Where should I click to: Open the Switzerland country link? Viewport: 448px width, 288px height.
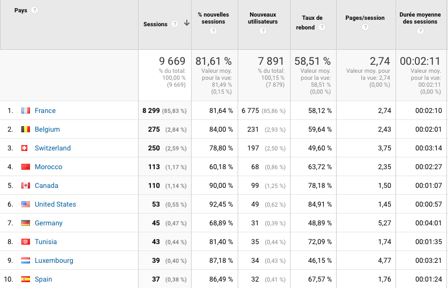(x=52, y=148)
